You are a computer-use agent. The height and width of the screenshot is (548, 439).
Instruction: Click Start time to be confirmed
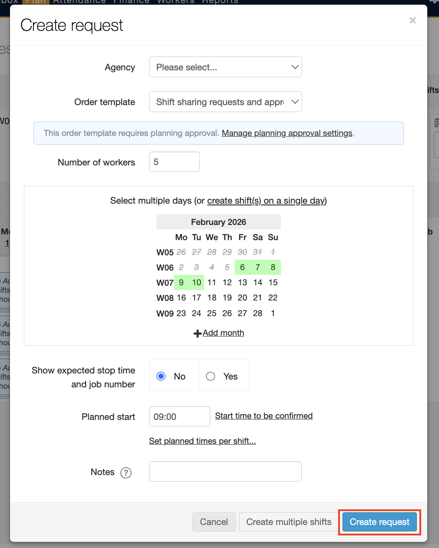[263, 416]
